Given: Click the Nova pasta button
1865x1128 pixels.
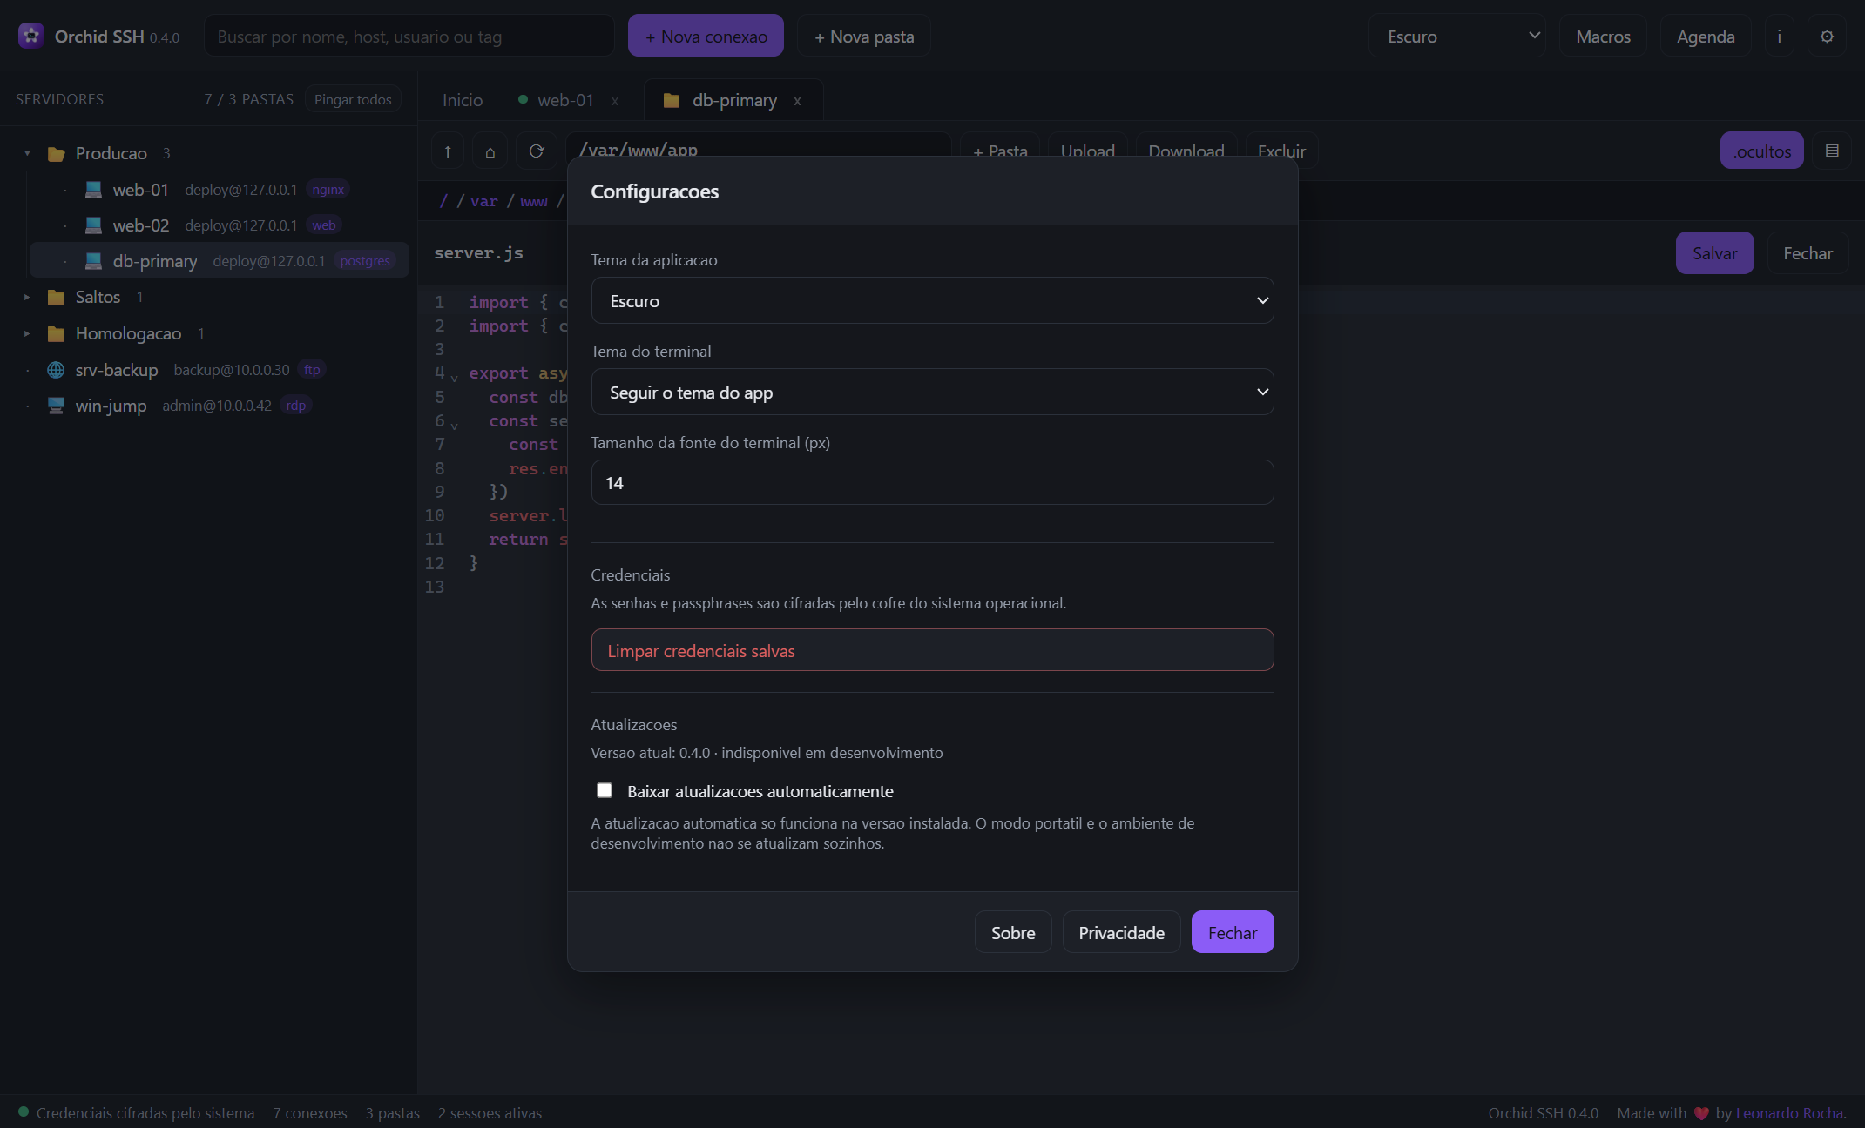Looking at the screenshot, I should point(864,36).
